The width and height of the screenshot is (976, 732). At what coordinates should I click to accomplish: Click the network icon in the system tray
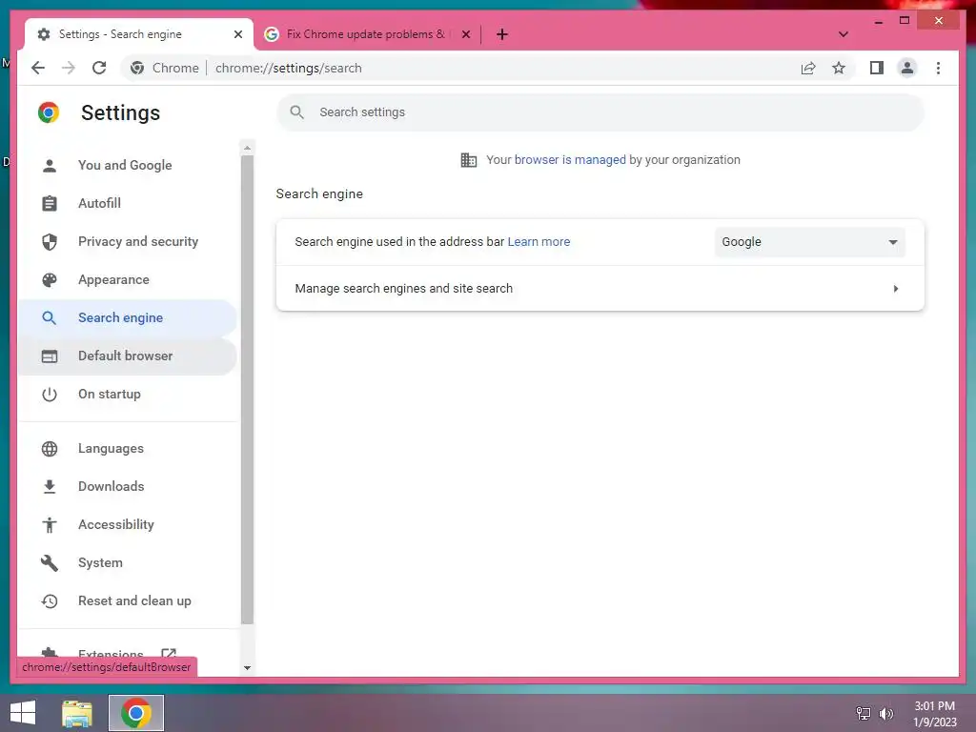click(x=864, y=713)
